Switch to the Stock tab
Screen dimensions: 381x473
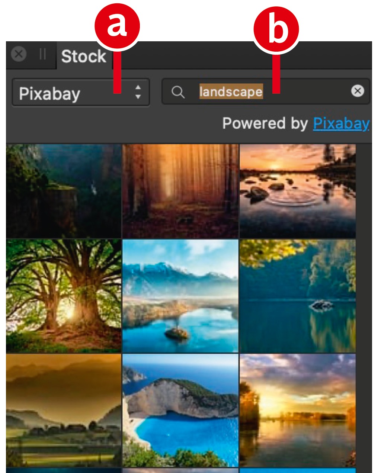tap(83, 57)
